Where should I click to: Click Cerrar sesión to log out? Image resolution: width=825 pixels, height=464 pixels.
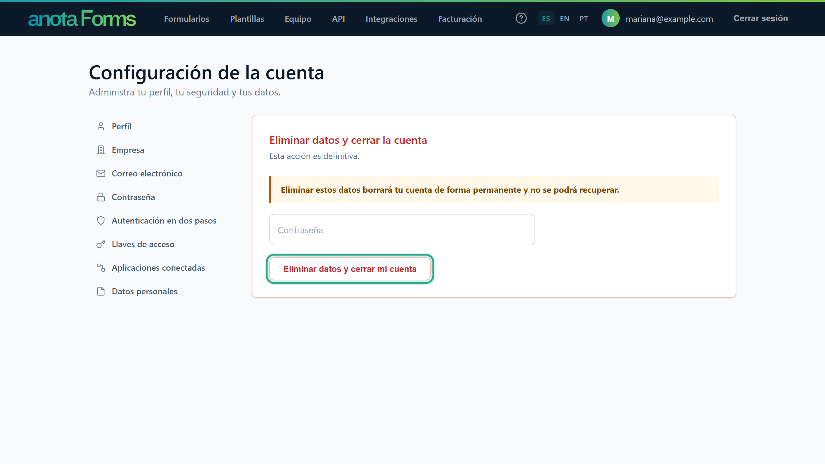[x=761, y=18]
